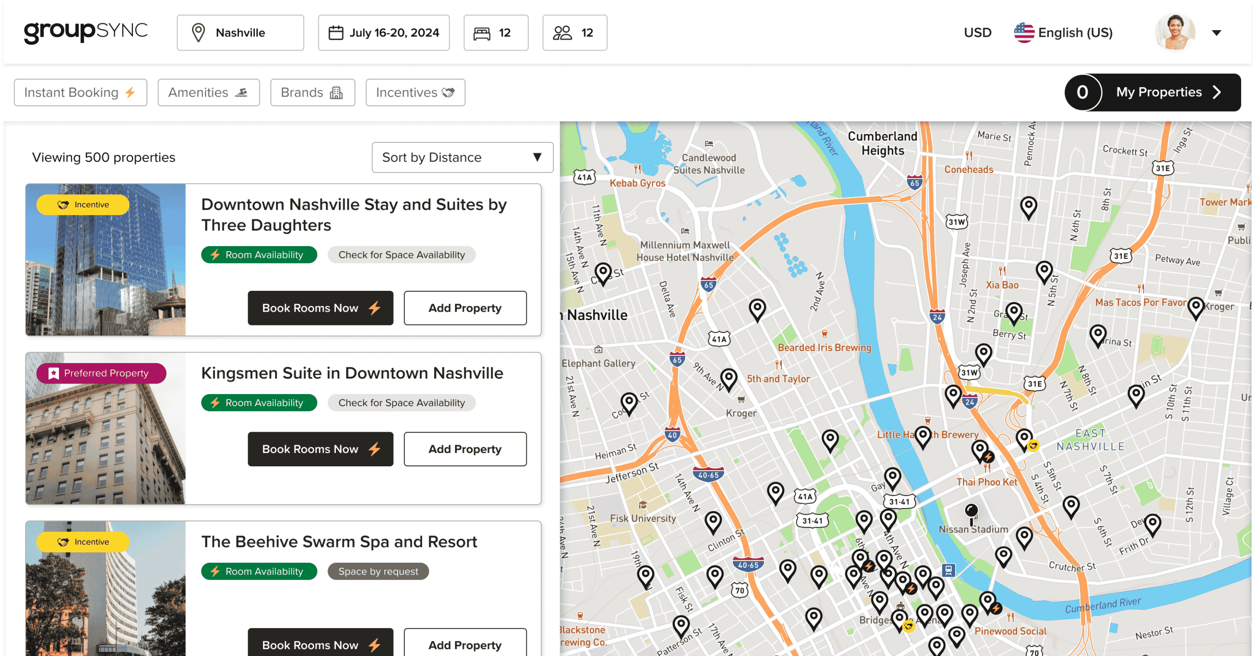The width and height of the screenshot is (1255, 656).
Task: Open the Brands filter
Action: [312, 92]
